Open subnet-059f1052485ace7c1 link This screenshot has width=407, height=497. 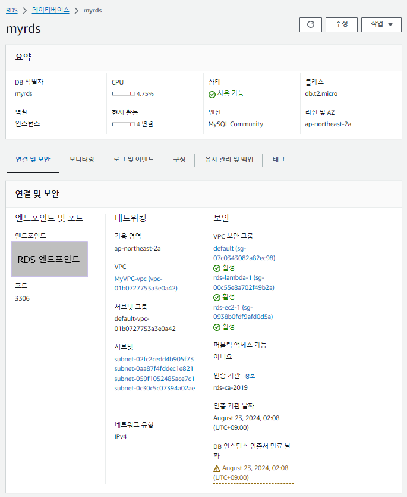pyautogui.click(x=154, y=379)
